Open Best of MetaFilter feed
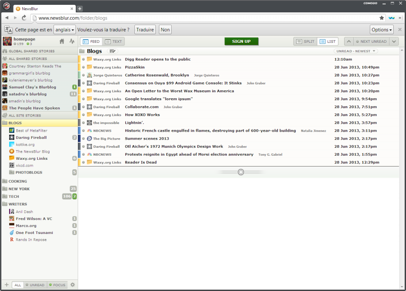The width and height of the screenshot is (406, 291). (x=39, y=130)
